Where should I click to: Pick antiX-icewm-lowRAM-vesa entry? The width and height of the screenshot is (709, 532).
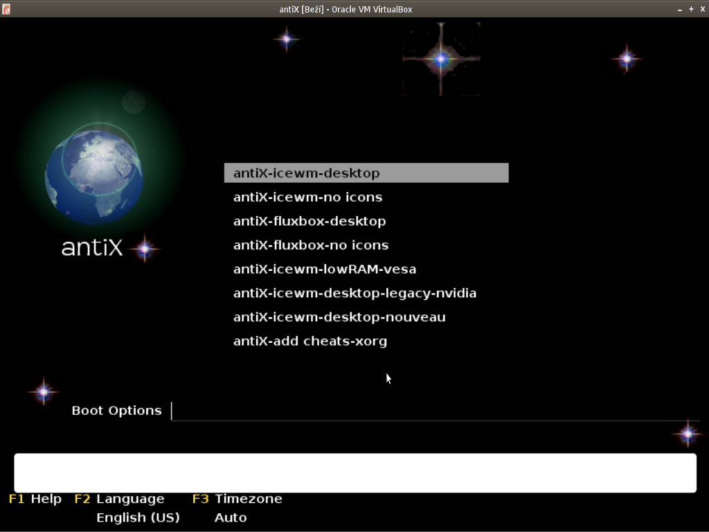click(325, 269)
